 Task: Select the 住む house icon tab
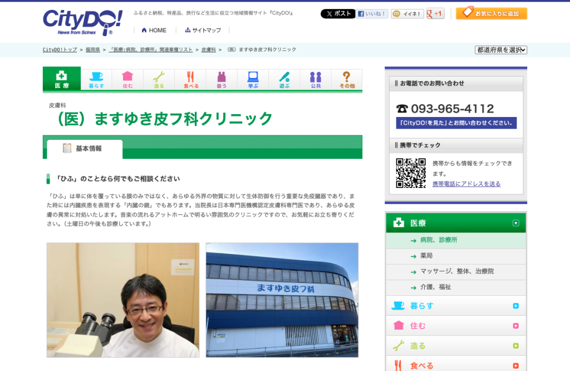coord(127,80)
